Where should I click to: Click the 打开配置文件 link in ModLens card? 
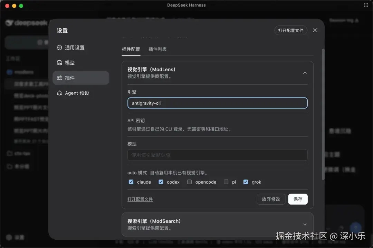[x=140, y=199]
